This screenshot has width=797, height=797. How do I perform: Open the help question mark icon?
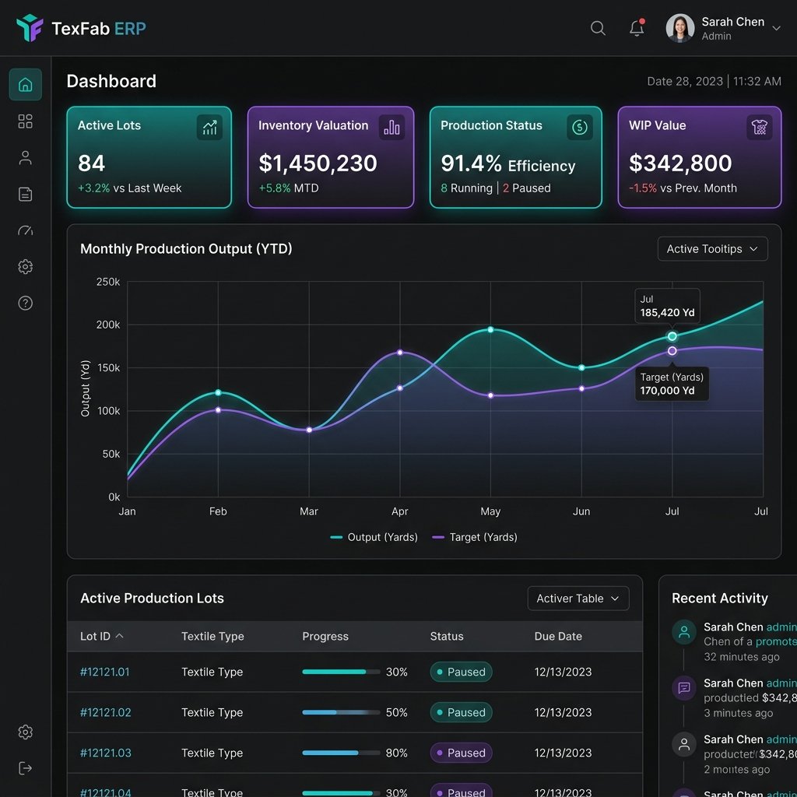pyautogui.click(x=26, y=303)
